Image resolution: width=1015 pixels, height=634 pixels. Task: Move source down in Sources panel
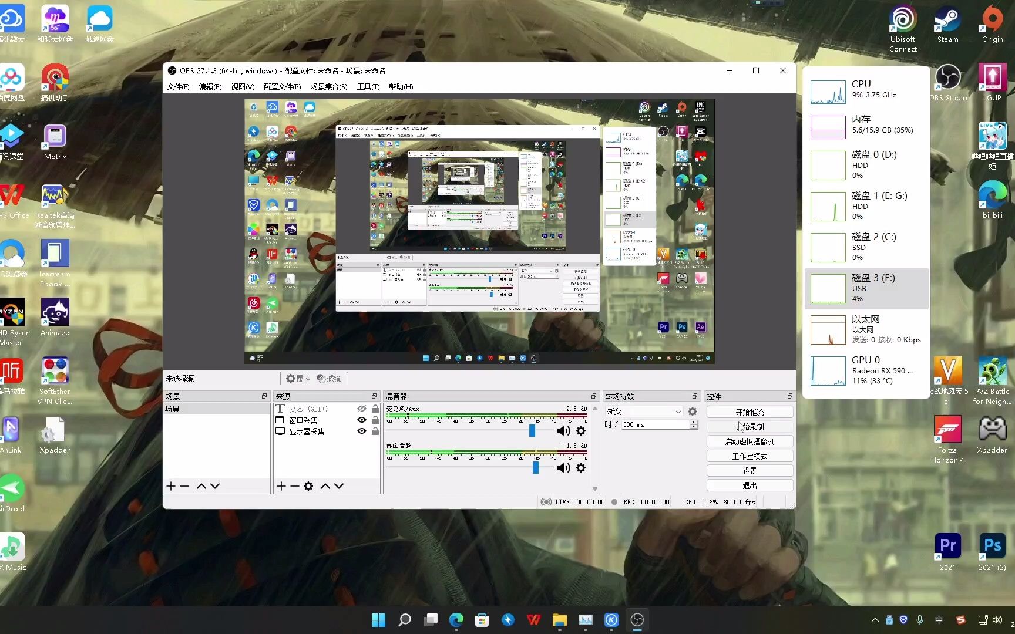click(339, 486)
